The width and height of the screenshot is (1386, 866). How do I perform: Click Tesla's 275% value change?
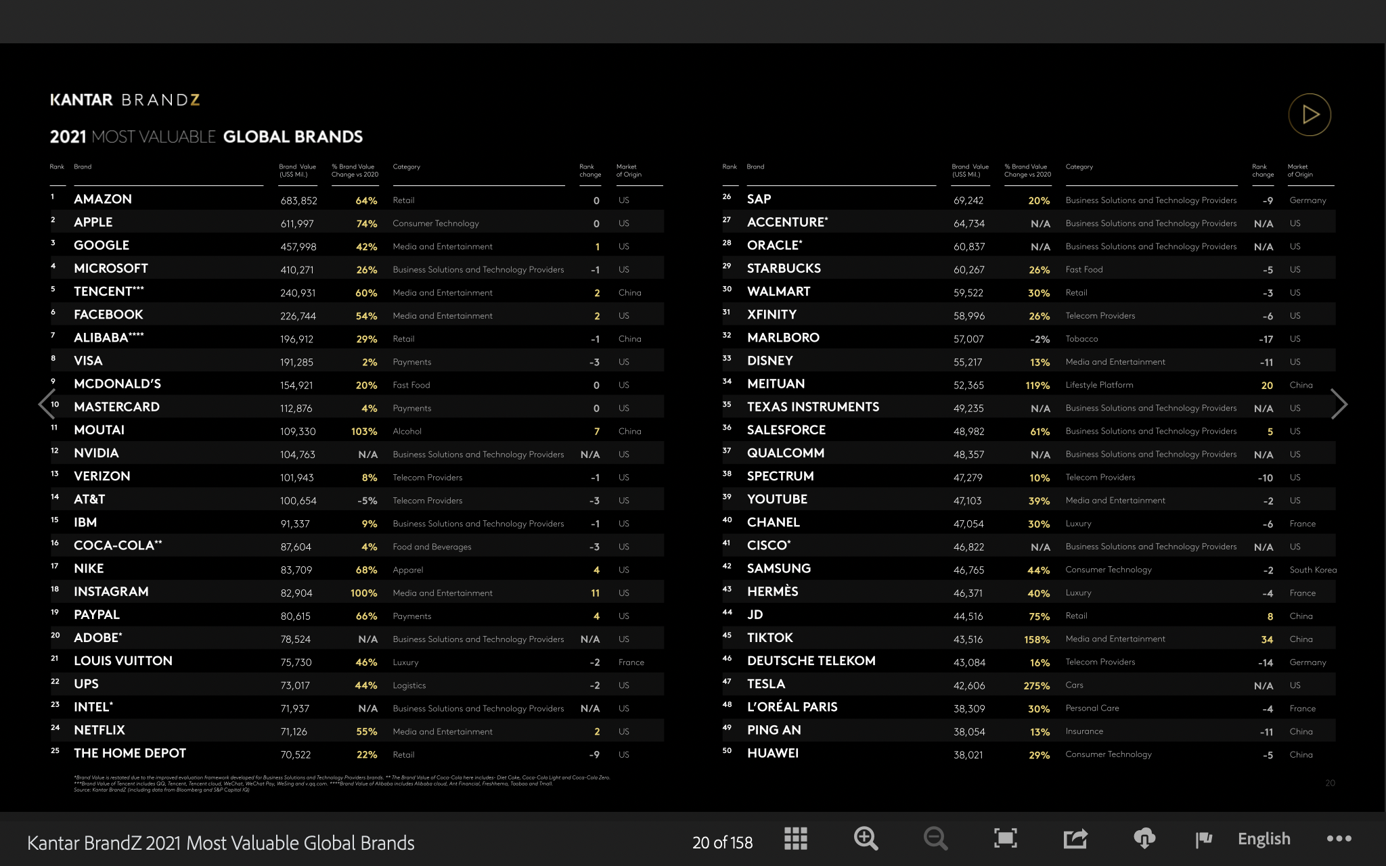[x=1037, y=686]
